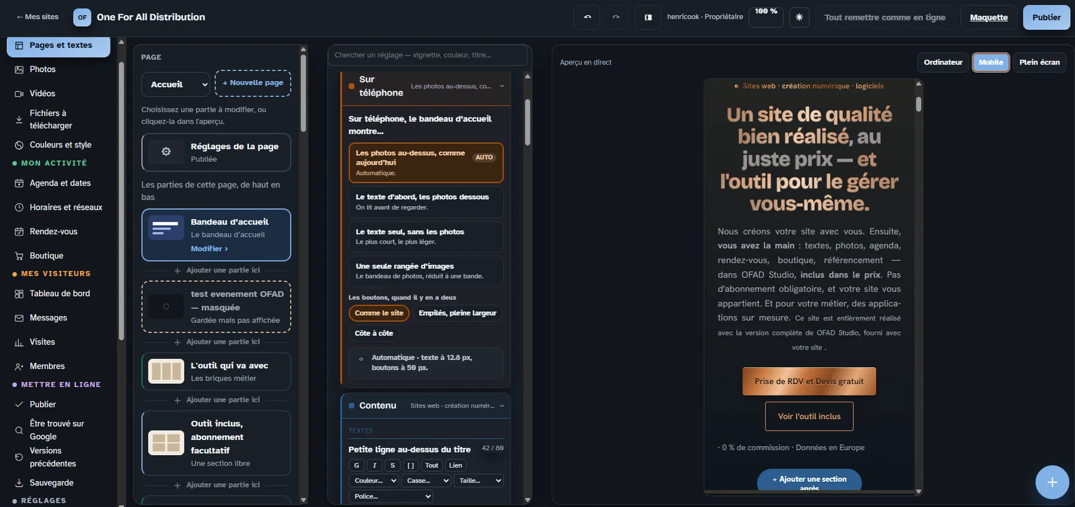Click the undo arrow icon in top bar

588,17
